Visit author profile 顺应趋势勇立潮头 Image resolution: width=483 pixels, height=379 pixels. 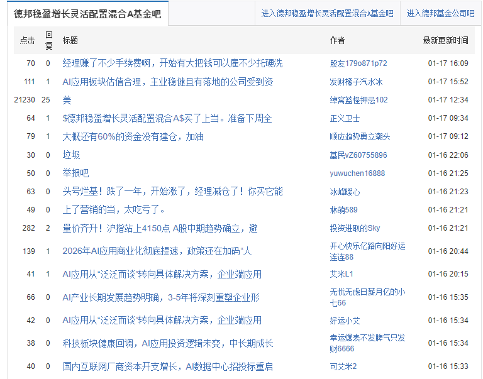[x=360, y=136]
